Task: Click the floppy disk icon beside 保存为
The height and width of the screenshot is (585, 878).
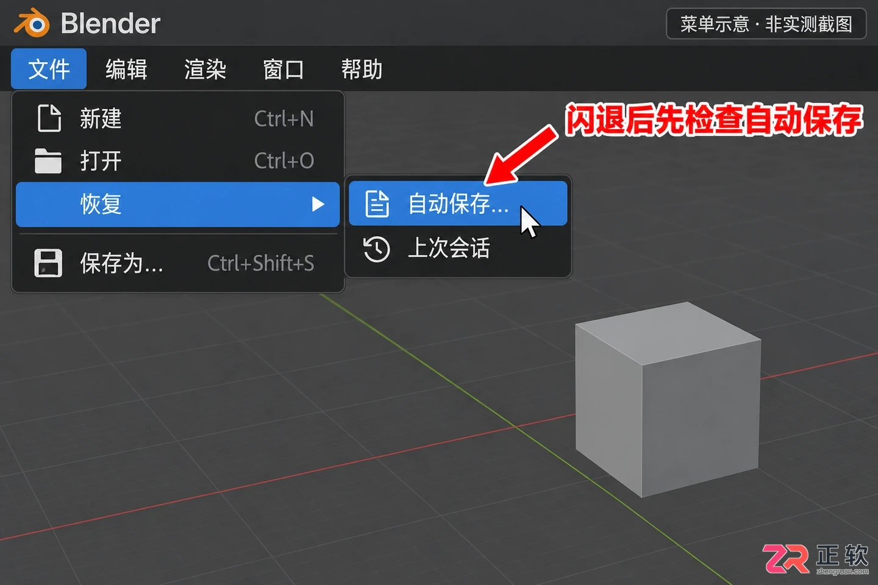Action: click(48, 263)
